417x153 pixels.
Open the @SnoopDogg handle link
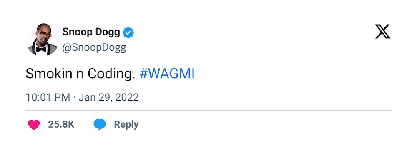click(x=94, y=48)
